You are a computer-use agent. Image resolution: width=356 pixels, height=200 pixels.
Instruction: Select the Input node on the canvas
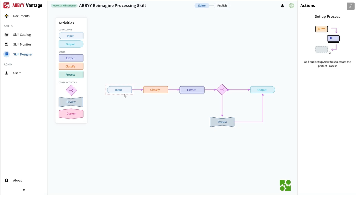coord(119,90)
